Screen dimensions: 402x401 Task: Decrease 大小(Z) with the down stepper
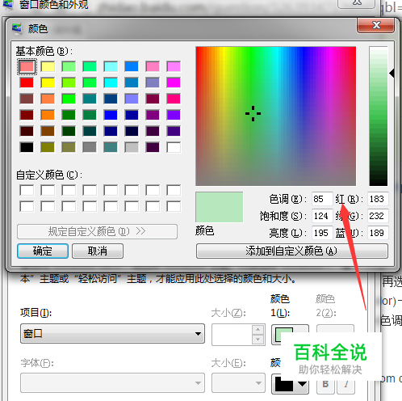(258, 340)
